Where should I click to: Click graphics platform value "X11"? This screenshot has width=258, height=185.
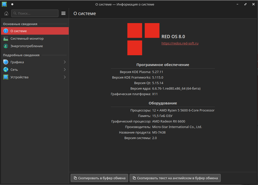point(155,94)
